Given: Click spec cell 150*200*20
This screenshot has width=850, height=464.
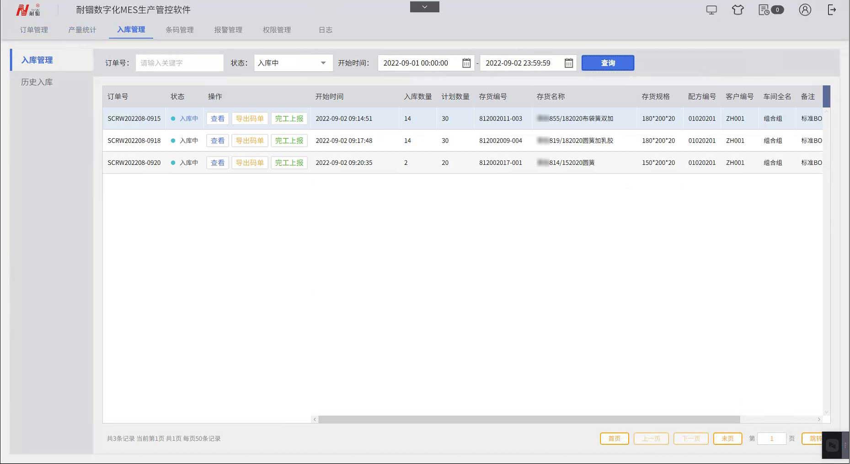Looking at the screenshot, I should coord(658,163).
